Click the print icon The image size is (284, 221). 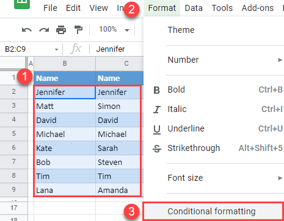(x=61, y=30)
